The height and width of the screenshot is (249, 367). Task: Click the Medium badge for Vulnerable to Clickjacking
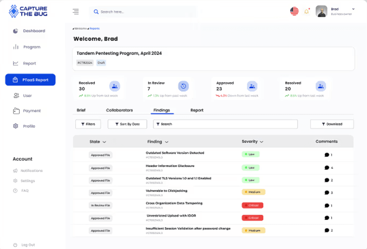click(x=253, y=192)
